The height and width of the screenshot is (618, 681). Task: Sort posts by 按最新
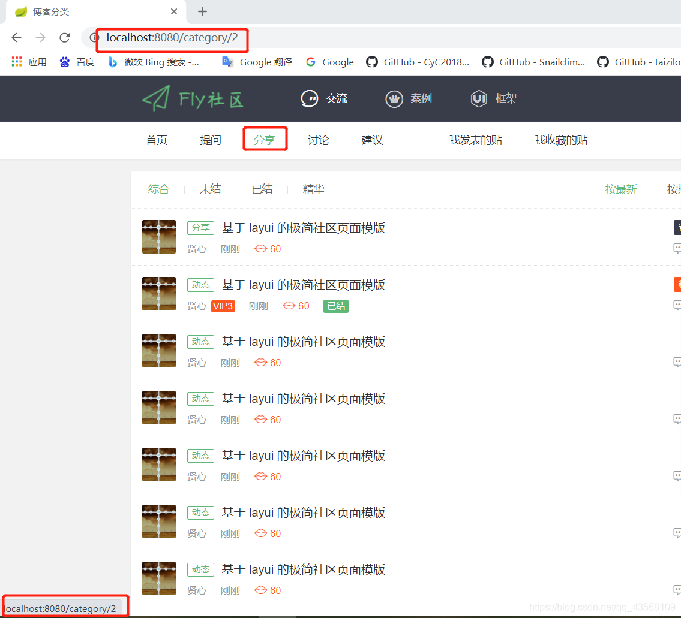coord(621,189)
